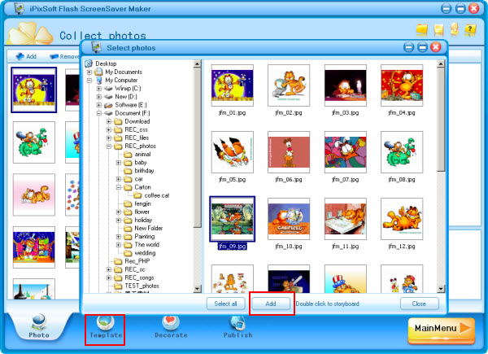Click the Select all button
Viewport: 488px width, 354px height.
tap(225, 304)
